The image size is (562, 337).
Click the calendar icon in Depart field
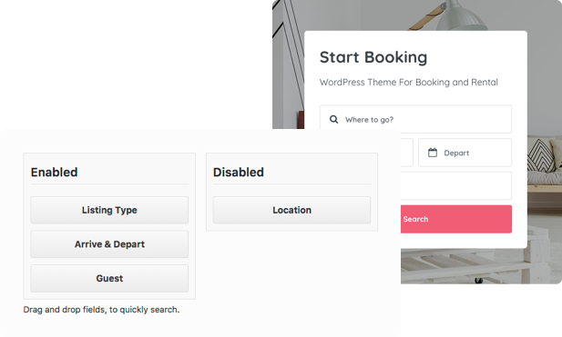[433, 153]
